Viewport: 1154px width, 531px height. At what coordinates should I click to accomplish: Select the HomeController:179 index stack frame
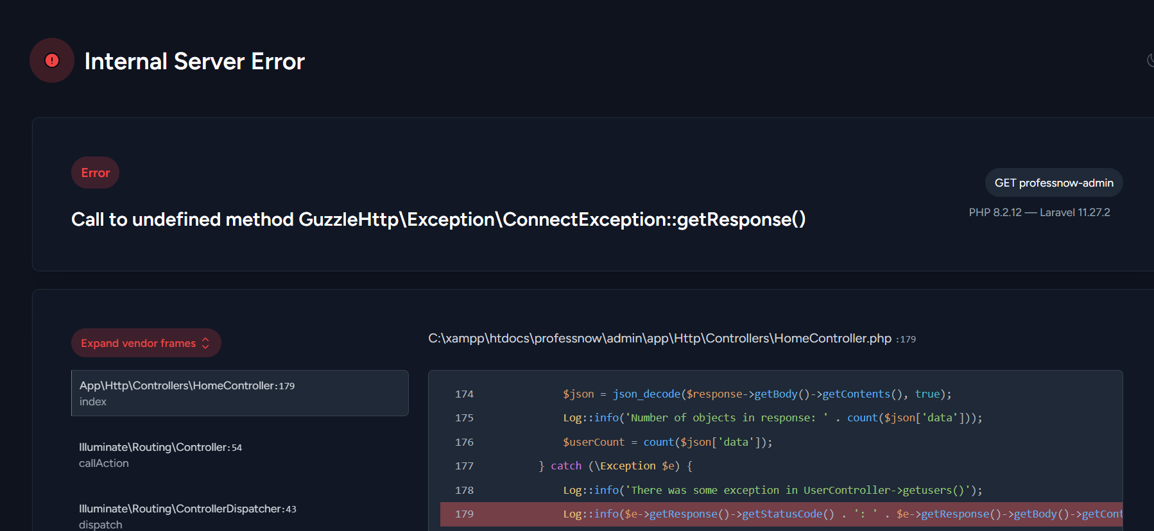[x=239, y=393]
